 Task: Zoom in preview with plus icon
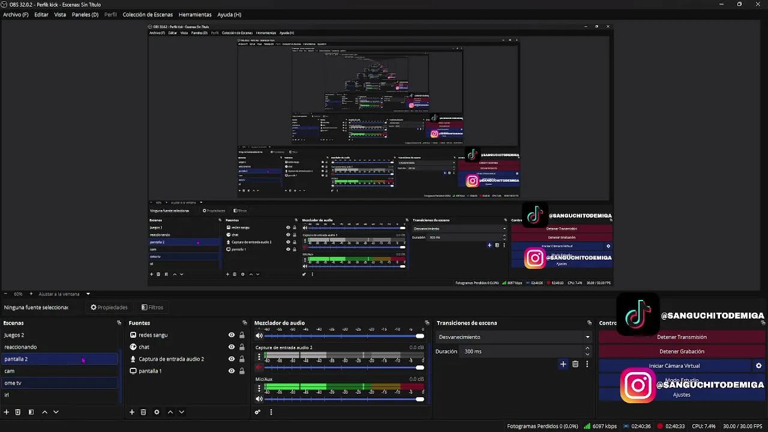[x=30, y=294]
